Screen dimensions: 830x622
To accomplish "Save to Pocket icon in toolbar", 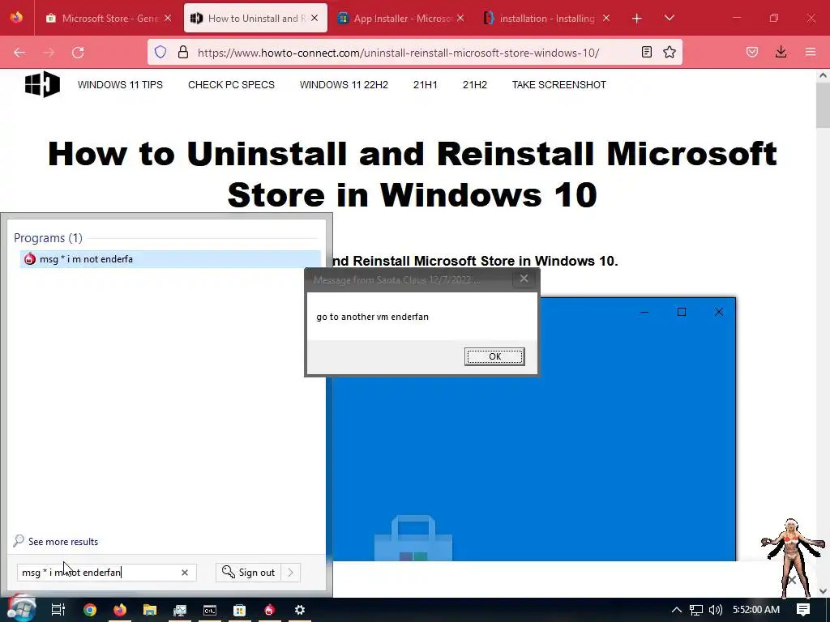I will [x=752, y=52].
